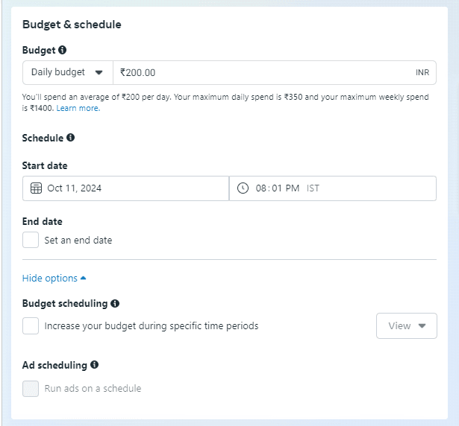Viewport: 459px width, 426px height.
Task: Click the INR currency label
Action: [x=422, y=72]
